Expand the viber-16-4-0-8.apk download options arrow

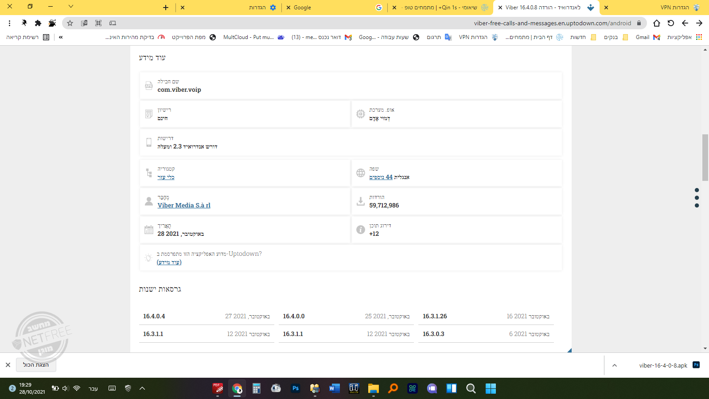pyautogui.click(x=615, y=365)
